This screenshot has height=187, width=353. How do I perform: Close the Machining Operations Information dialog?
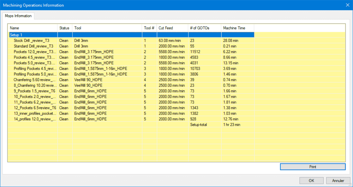pos(348,5)
